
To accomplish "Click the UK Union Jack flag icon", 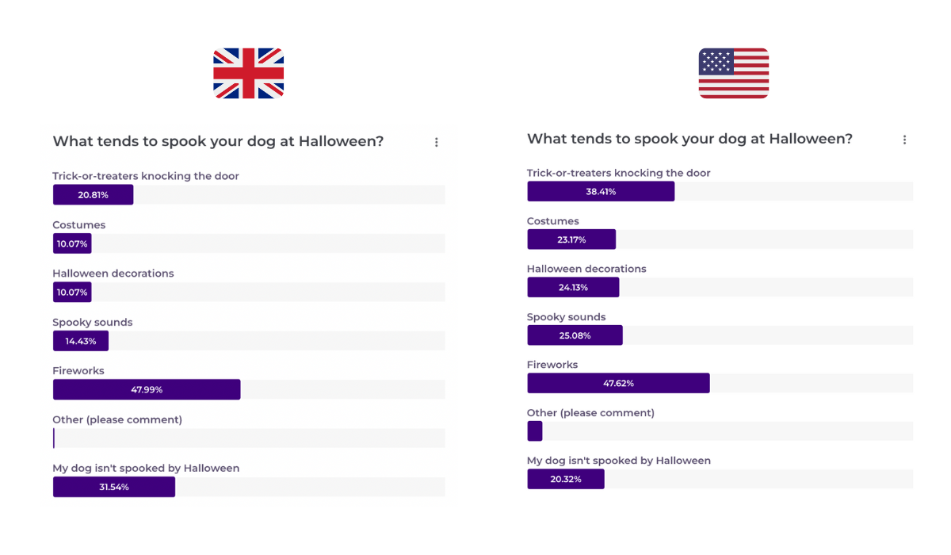I will click(x=249, y=73).
